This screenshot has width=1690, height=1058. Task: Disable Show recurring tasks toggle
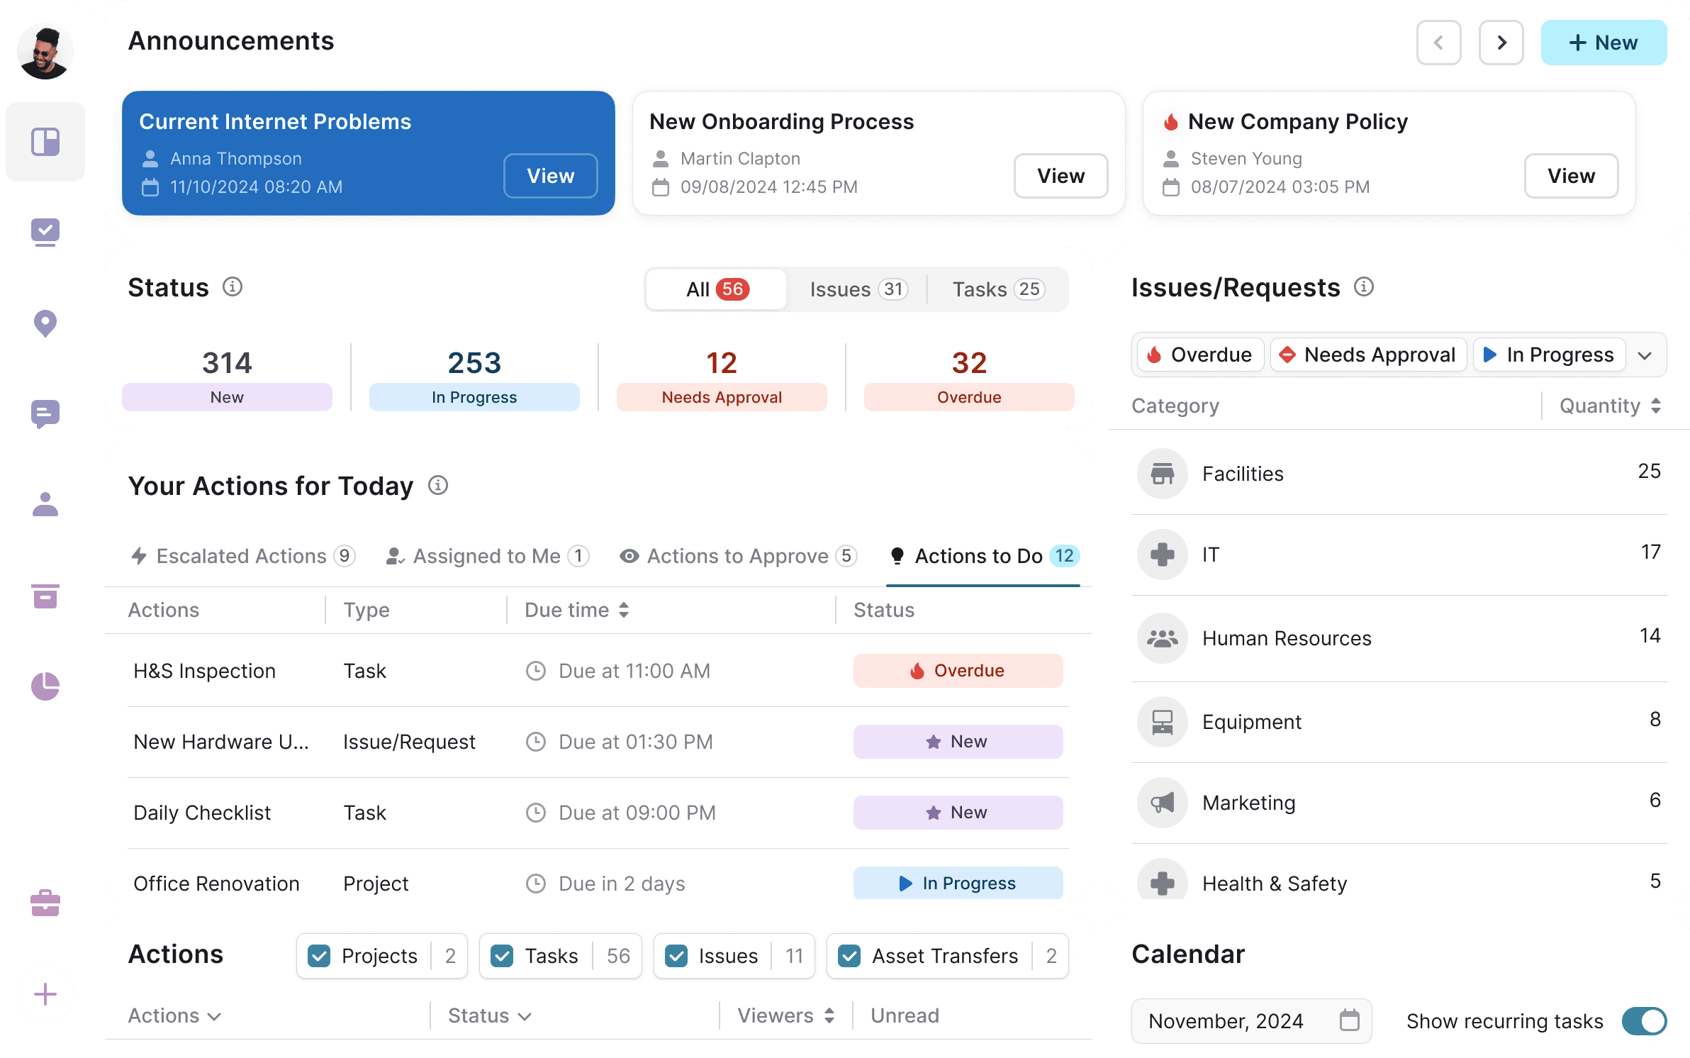pyautogui.click(x=1644, y=1021)
